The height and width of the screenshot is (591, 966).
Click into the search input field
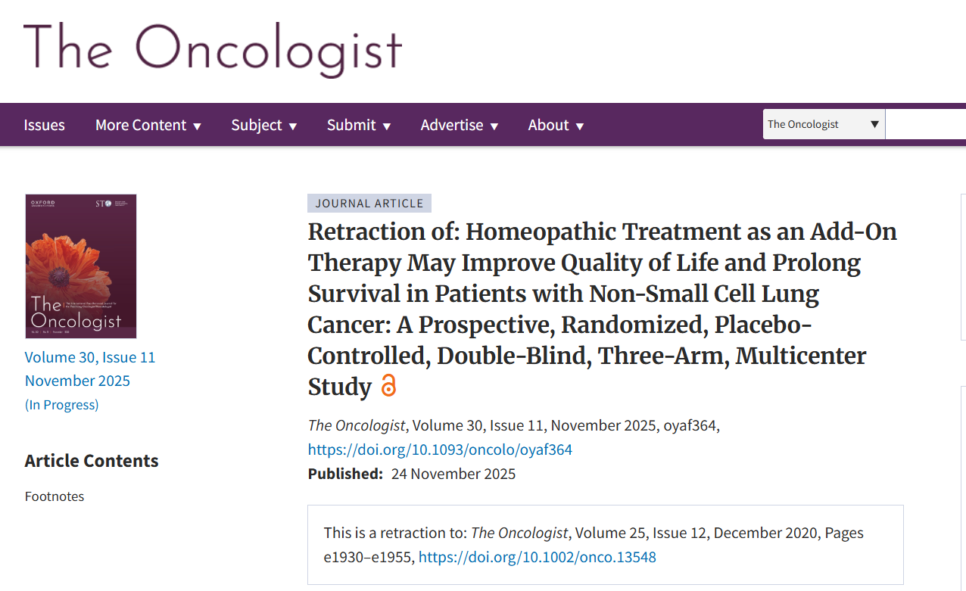point(925,124)
